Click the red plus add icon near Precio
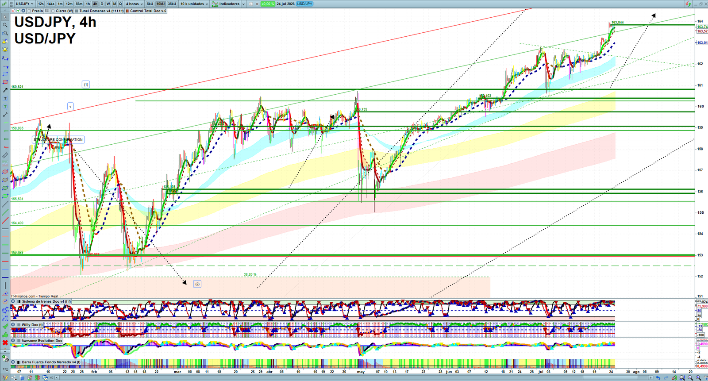708x381 pixels. click(13, 11)
